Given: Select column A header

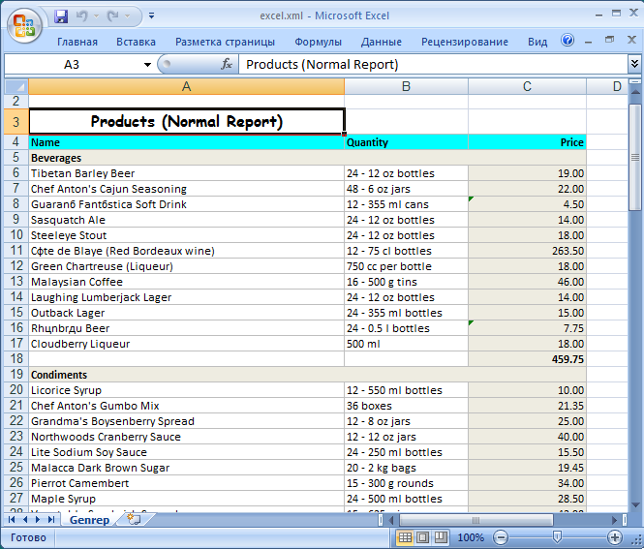Looking at the screenshot, I should 187,86.
